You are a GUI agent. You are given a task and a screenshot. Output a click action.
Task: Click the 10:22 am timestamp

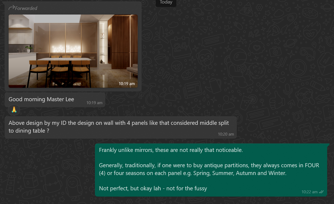point(310,192)
